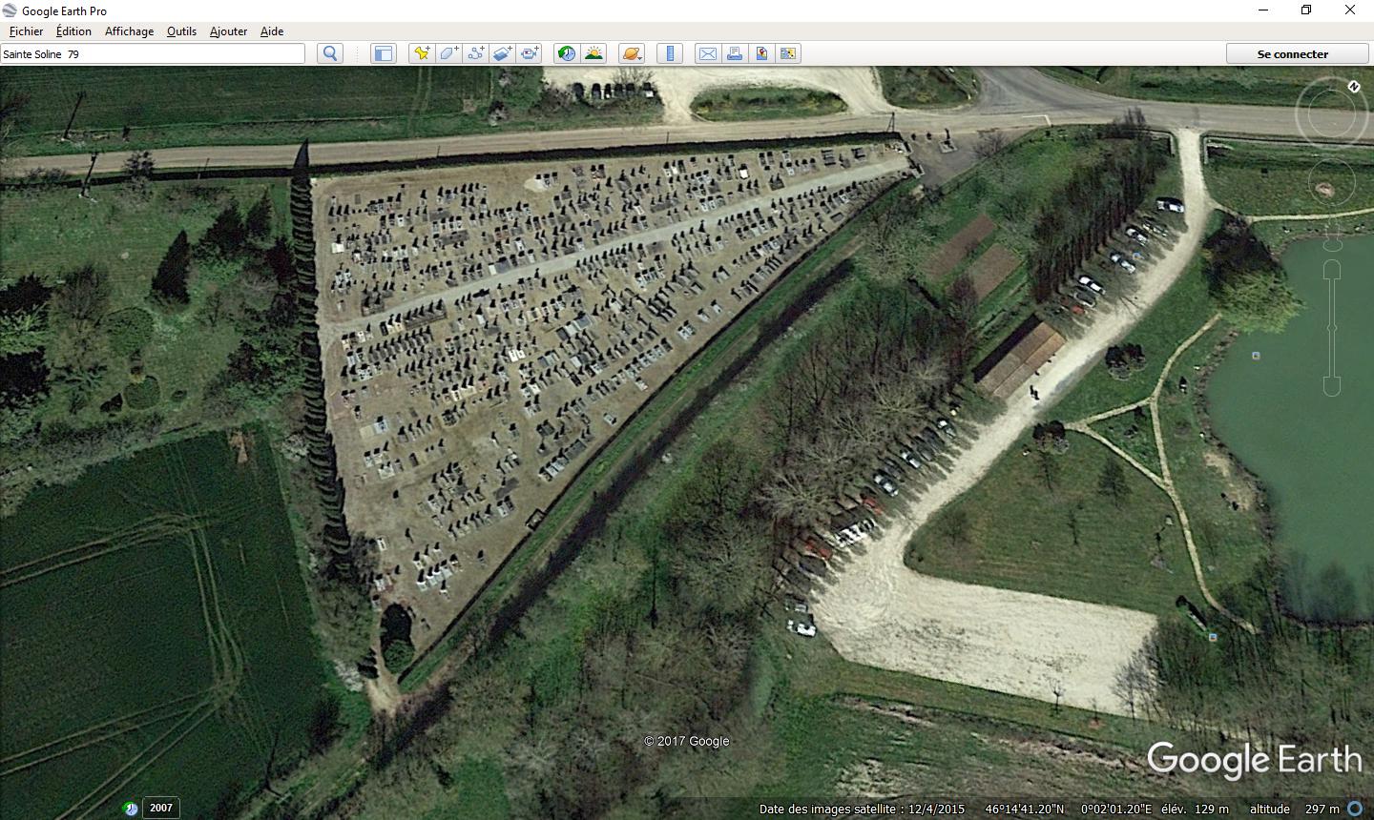
Task: Focus the search field containing Sainte Soline
Action: coord(153,53)
